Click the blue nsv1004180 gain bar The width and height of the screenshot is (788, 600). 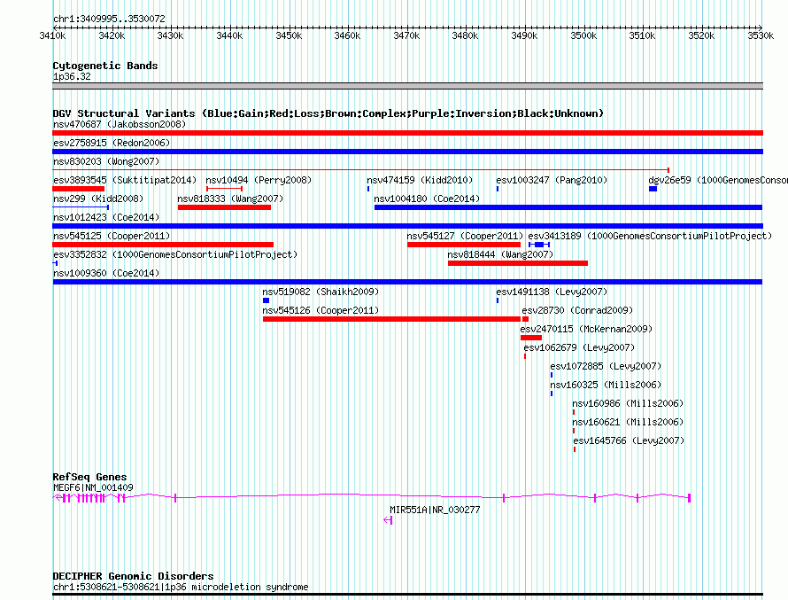(568, 207)
